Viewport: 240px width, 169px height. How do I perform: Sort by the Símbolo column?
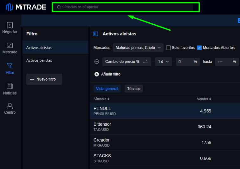pyautogui.click(x=101, y=99)
